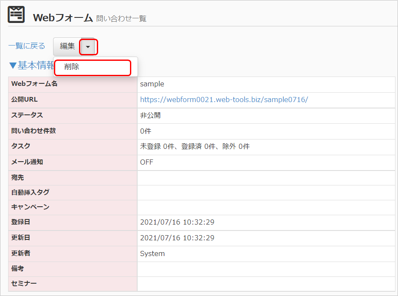Click the Webフォーム page title text

click(x=63, y=17)
